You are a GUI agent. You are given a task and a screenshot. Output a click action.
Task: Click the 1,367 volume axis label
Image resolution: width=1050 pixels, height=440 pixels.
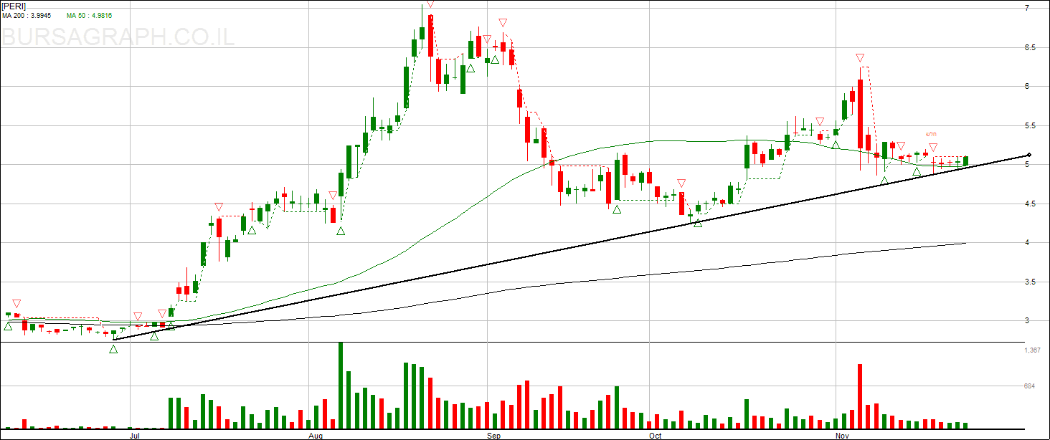tap(1032, 350)
